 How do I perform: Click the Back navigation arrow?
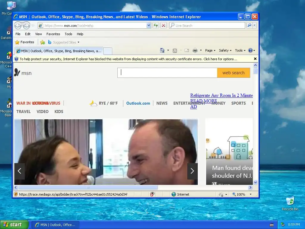click(x=18, y=25)
